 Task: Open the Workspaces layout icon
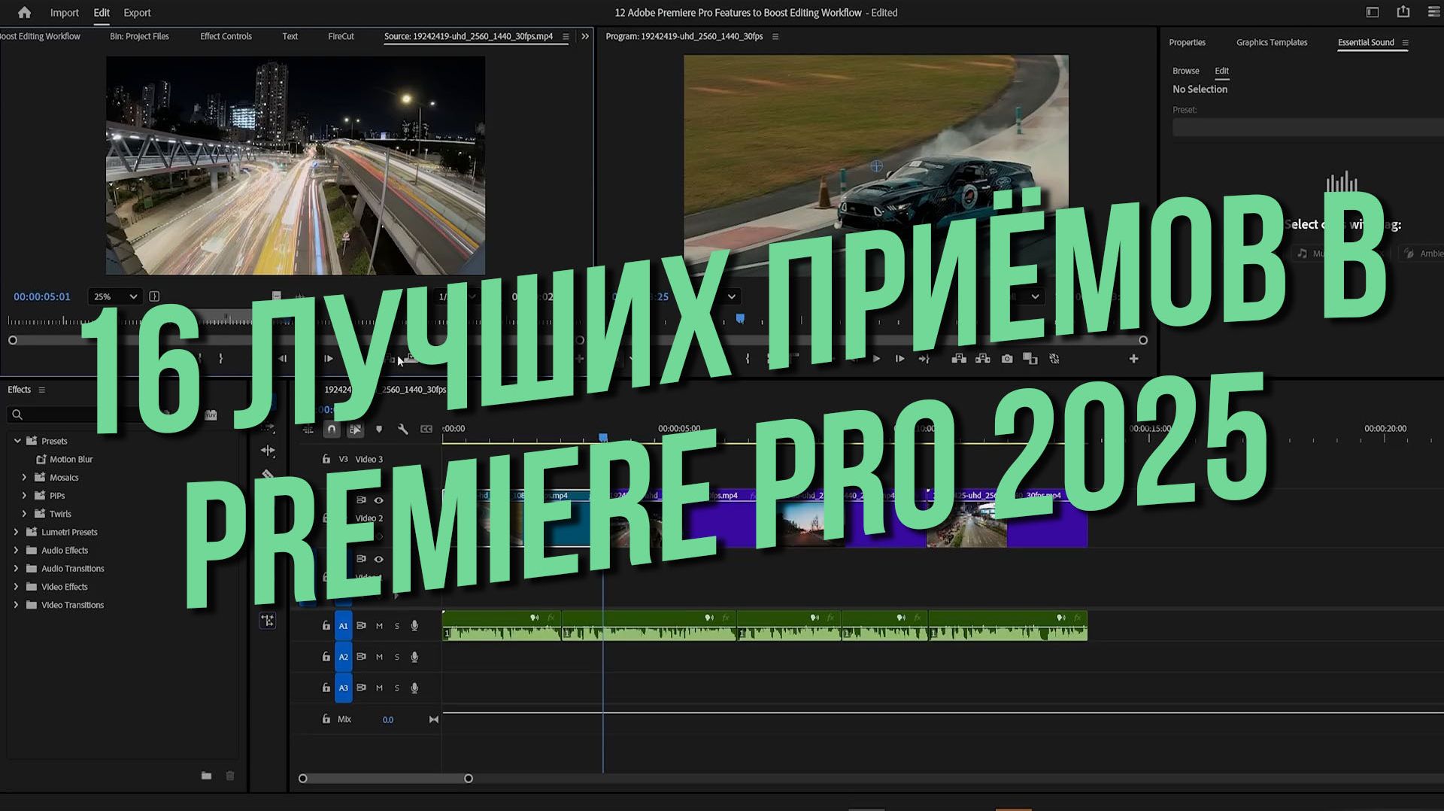tap(1373, 12)
